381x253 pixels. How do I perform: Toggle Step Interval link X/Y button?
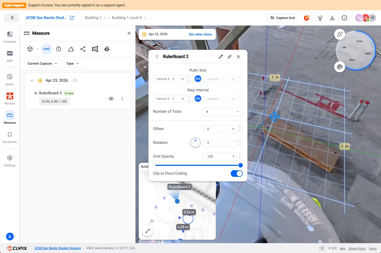198,98
